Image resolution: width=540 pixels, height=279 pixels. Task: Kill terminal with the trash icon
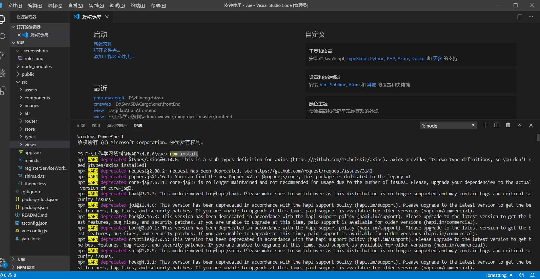coord(508,125)
